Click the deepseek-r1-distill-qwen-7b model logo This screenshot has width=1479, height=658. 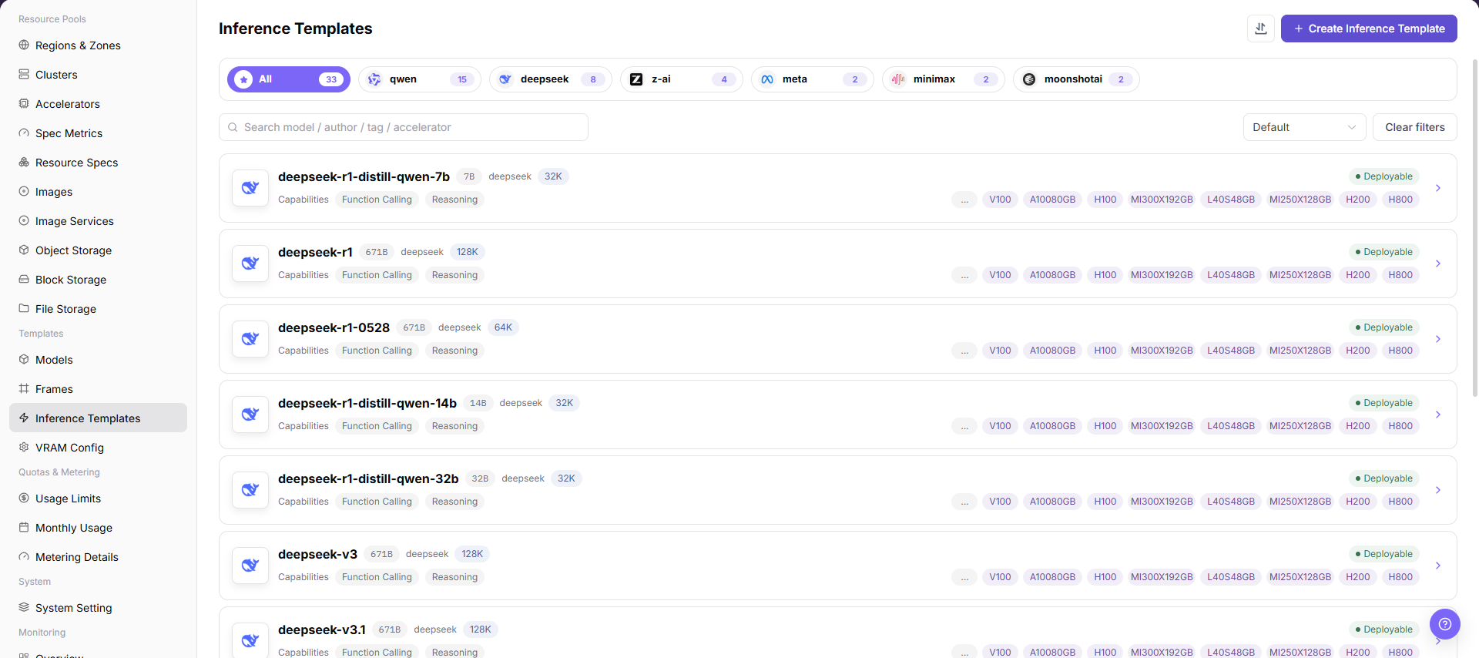(x=250, y=188)
